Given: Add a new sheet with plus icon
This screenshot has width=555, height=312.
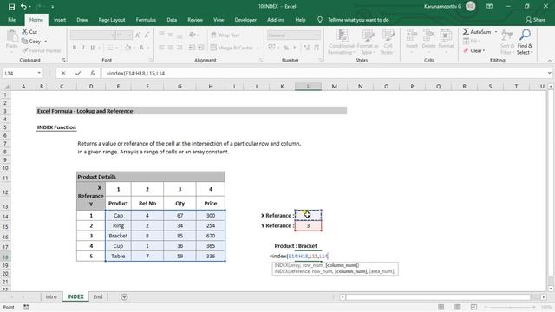Looking at the screenshot, I should (x=124, y=296).
